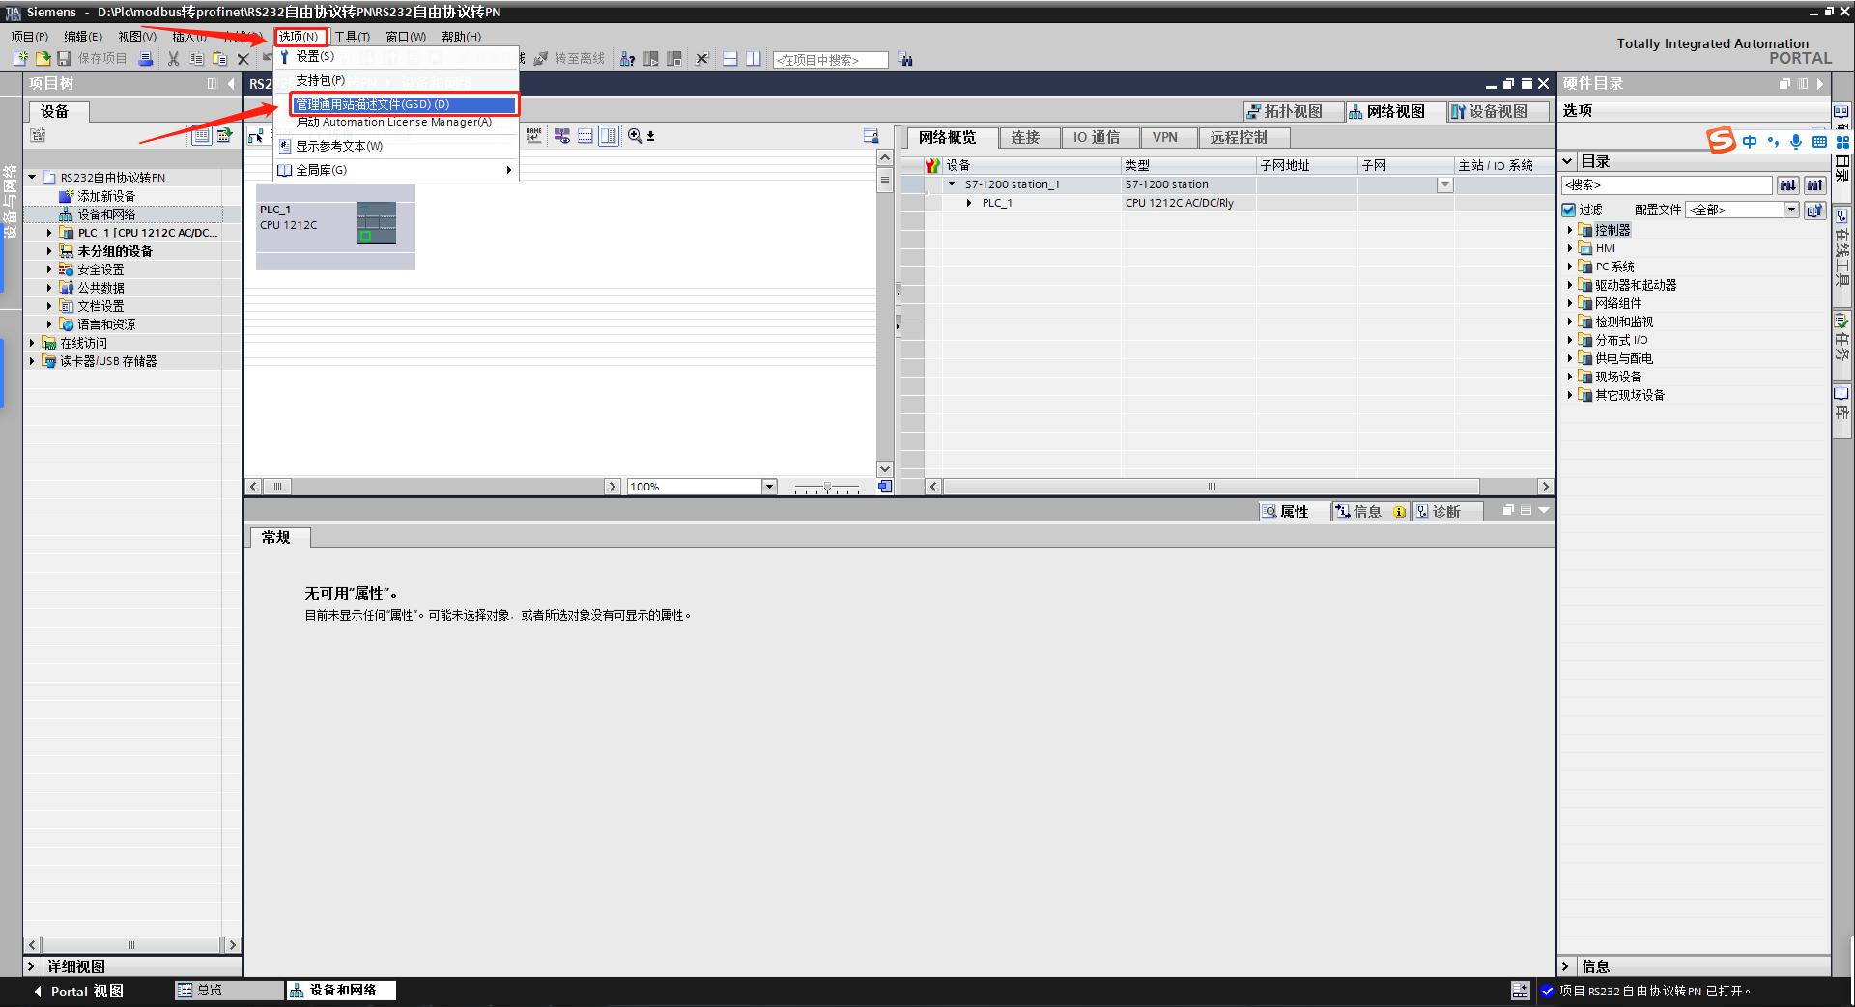
Task: Collapse the RS232自由协议转PN project node
Action: (x=32, y=178)
